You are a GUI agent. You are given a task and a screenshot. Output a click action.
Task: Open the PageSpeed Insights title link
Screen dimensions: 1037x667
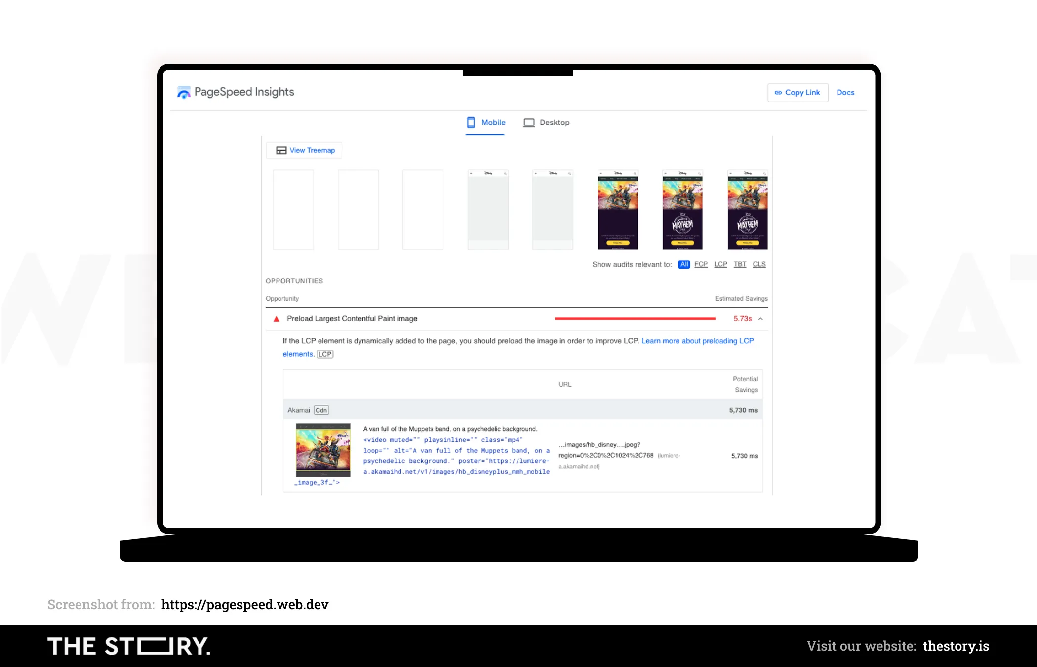244,92
